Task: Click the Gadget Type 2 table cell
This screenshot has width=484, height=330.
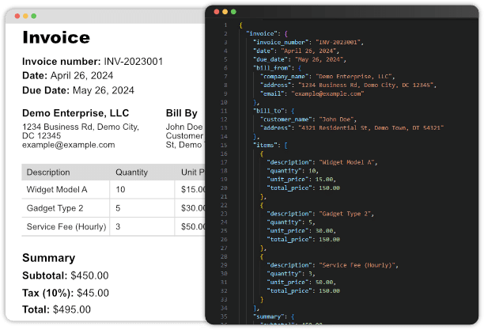Action: point(55,208)
